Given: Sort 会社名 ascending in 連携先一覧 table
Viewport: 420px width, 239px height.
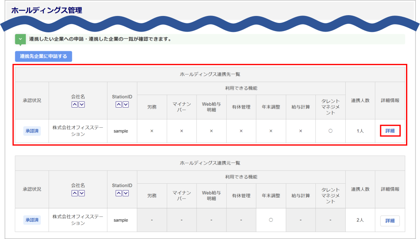Looking at the screenshot, I should (x=75, y=104).
